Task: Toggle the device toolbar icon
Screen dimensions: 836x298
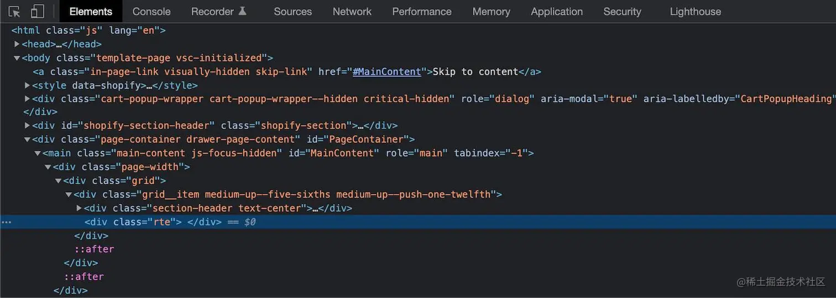Action: coord(36,11)
